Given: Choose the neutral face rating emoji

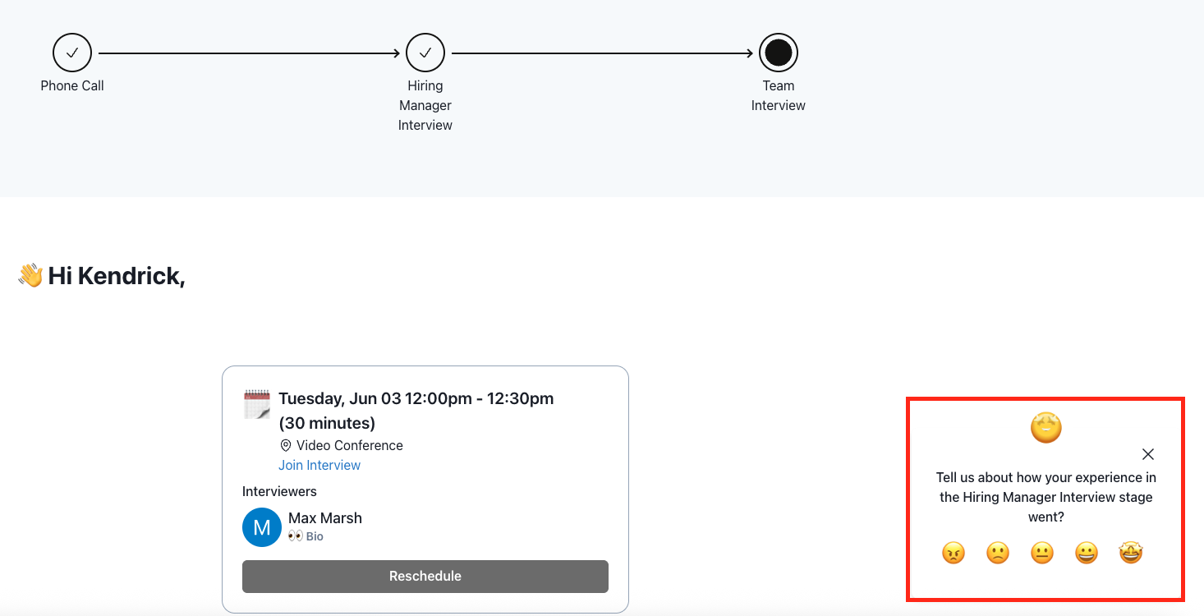Looking at the screenshot, I should tap(1042, 554).
